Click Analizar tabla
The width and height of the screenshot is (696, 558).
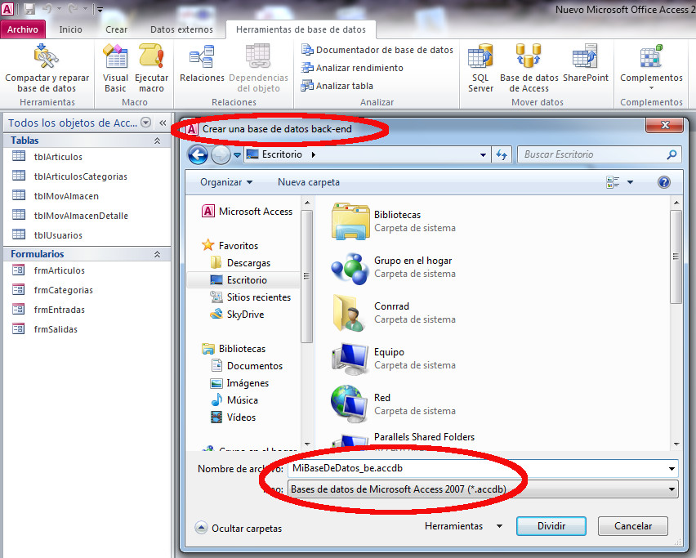[x=337, y=86]
